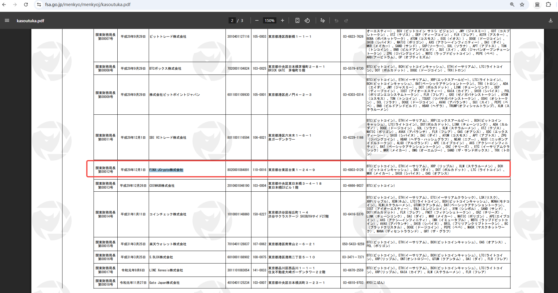
Task: Toggle the PDF sidebar menu
Action: (x=7, y=21)
